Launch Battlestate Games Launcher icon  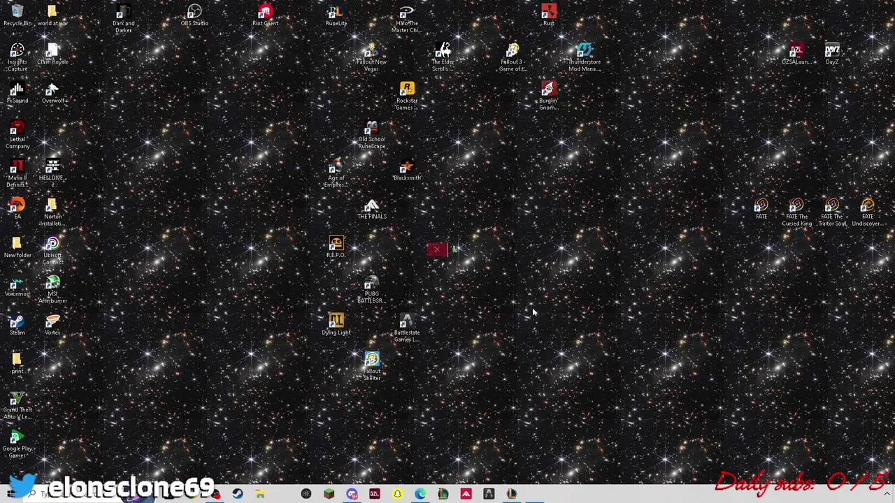407,328
